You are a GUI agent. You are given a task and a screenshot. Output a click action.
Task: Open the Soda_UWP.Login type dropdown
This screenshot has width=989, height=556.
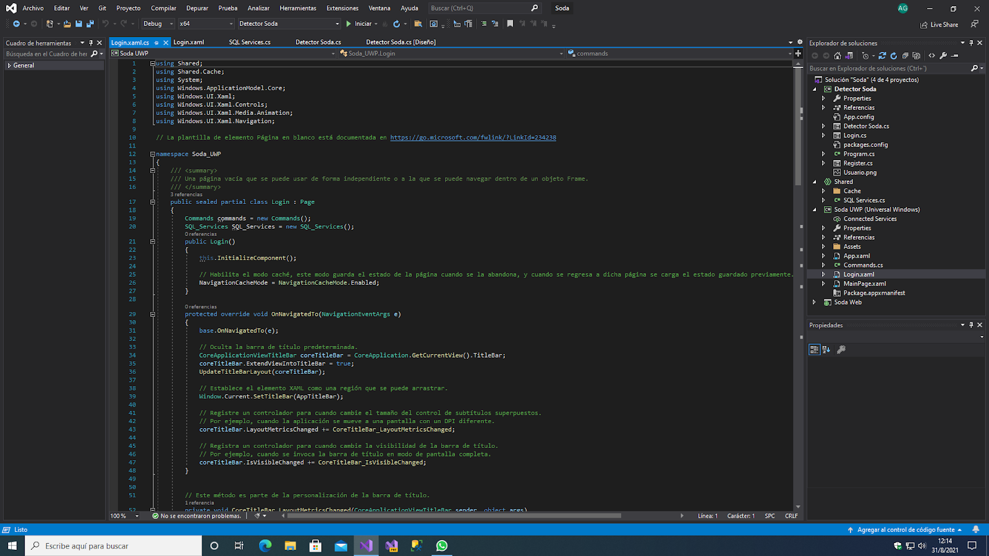click(451, 53)
